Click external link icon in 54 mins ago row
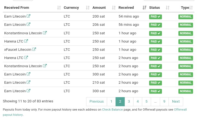The height and width of the screenshot is (118, 197). [28, 16]
